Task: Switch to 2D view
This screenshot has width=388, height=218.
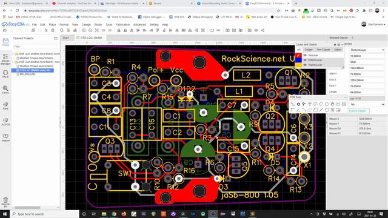Action: point(103,30)
